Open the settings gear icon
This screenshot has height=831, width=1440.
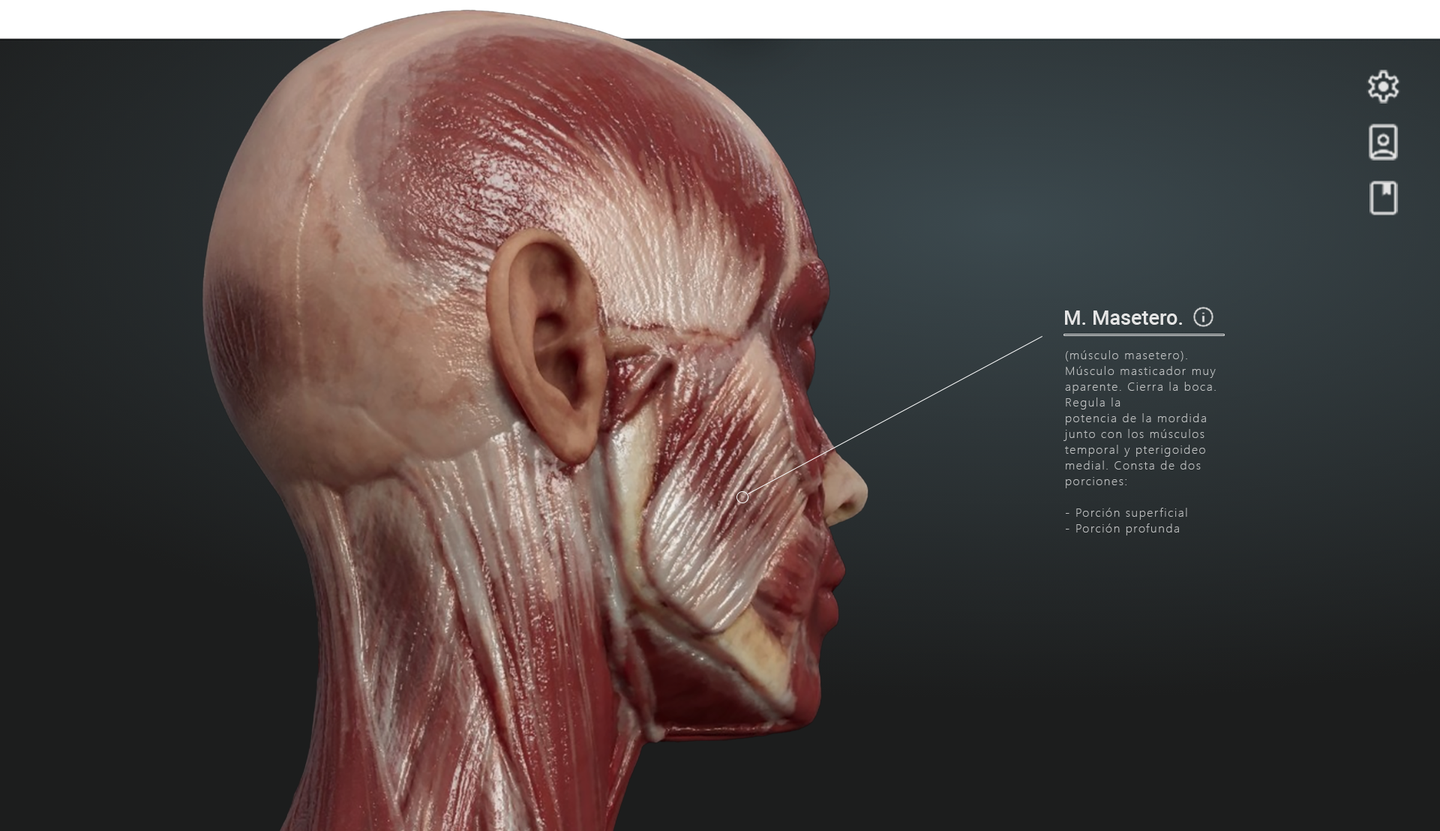pyautogui.click(x=1383, y=87)
